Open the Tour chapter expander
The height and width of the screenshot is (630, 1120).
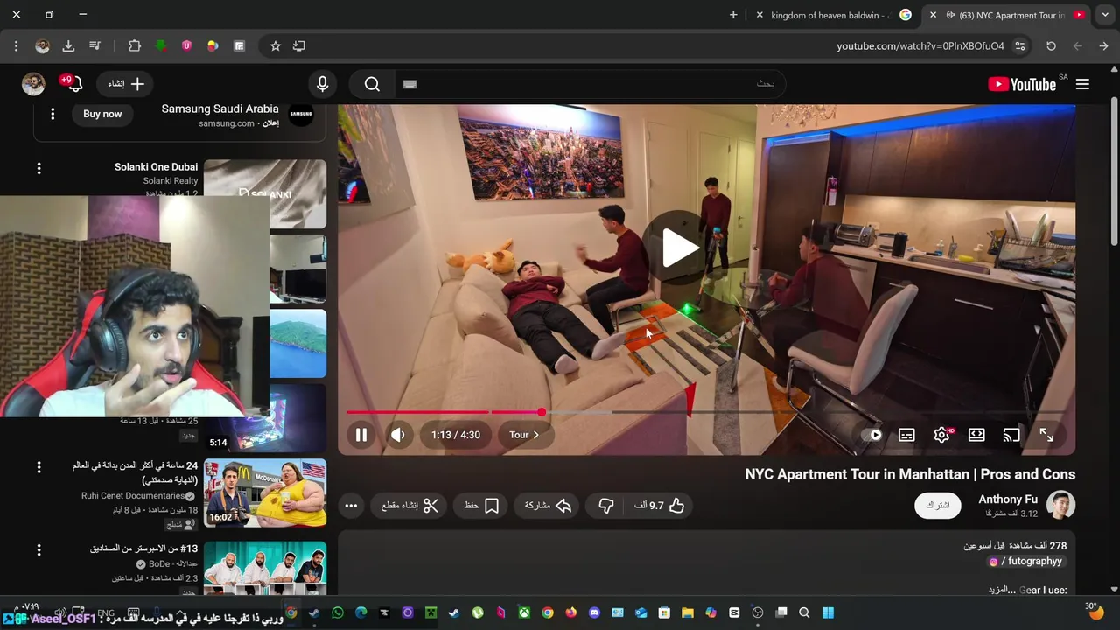pos(524,435)
